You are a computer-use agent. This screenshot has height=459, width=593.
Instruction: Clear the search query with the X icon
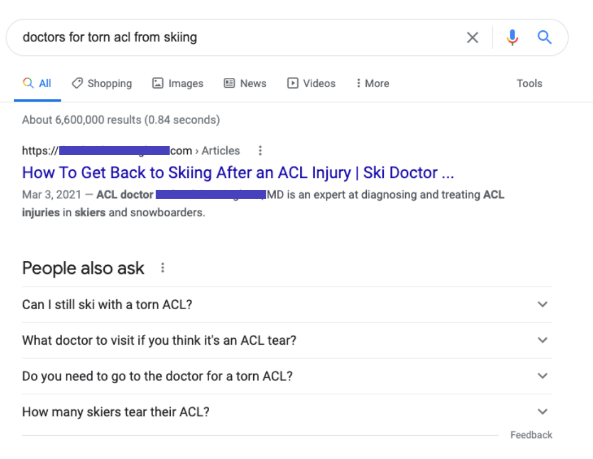472,37
